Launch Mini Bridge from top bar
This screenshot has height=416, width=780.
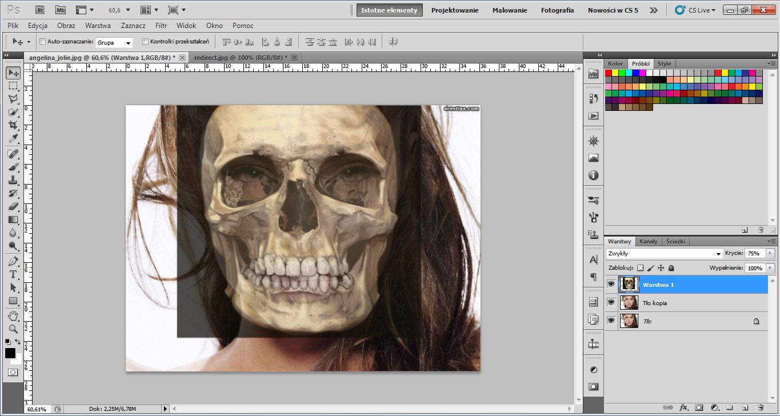[x=60, y=10]
